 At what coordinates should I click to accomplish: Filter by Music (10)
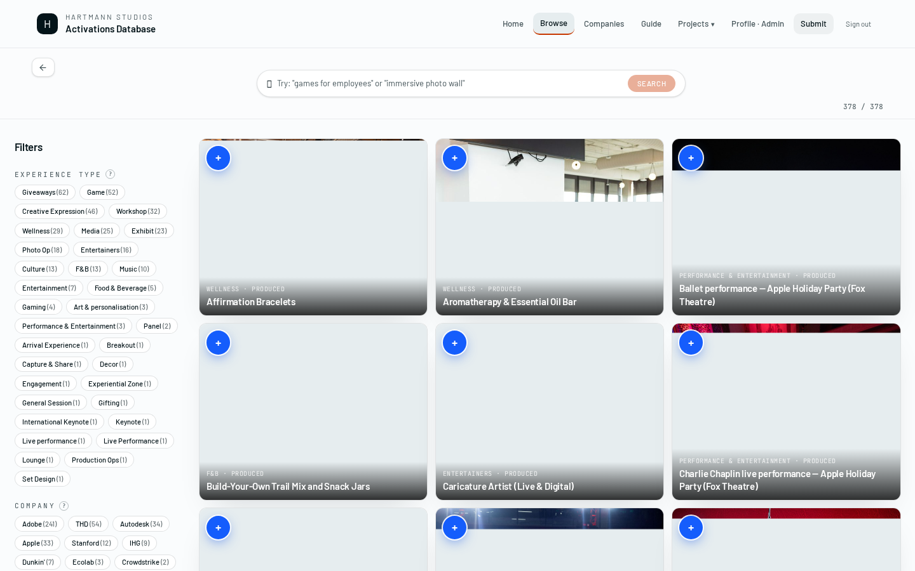click(134, 269)
